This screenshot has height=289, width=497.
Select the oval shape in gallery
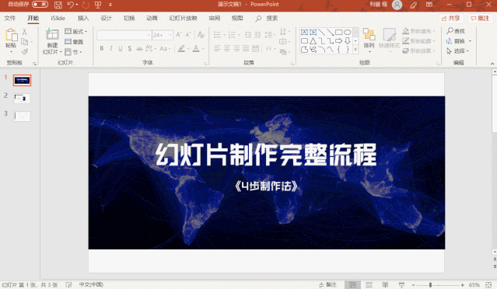pyautogui.click(x=348, y=32)
